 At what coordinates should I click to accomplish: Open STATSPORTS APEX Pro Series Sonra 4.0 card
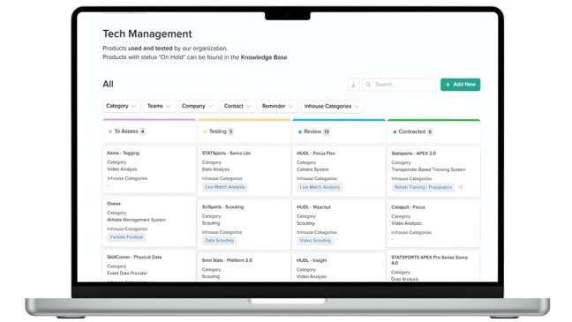click(433, 266)
